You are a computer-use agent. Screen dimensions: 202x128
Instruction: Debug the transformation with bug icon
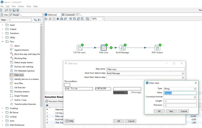tap(62, 19)
